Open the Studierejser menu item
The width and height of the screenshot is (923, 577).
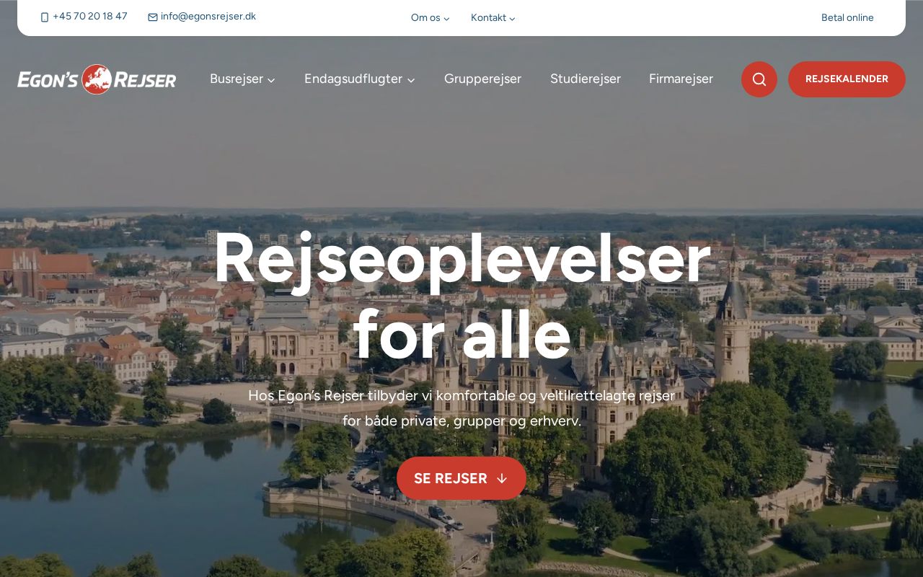586,79
